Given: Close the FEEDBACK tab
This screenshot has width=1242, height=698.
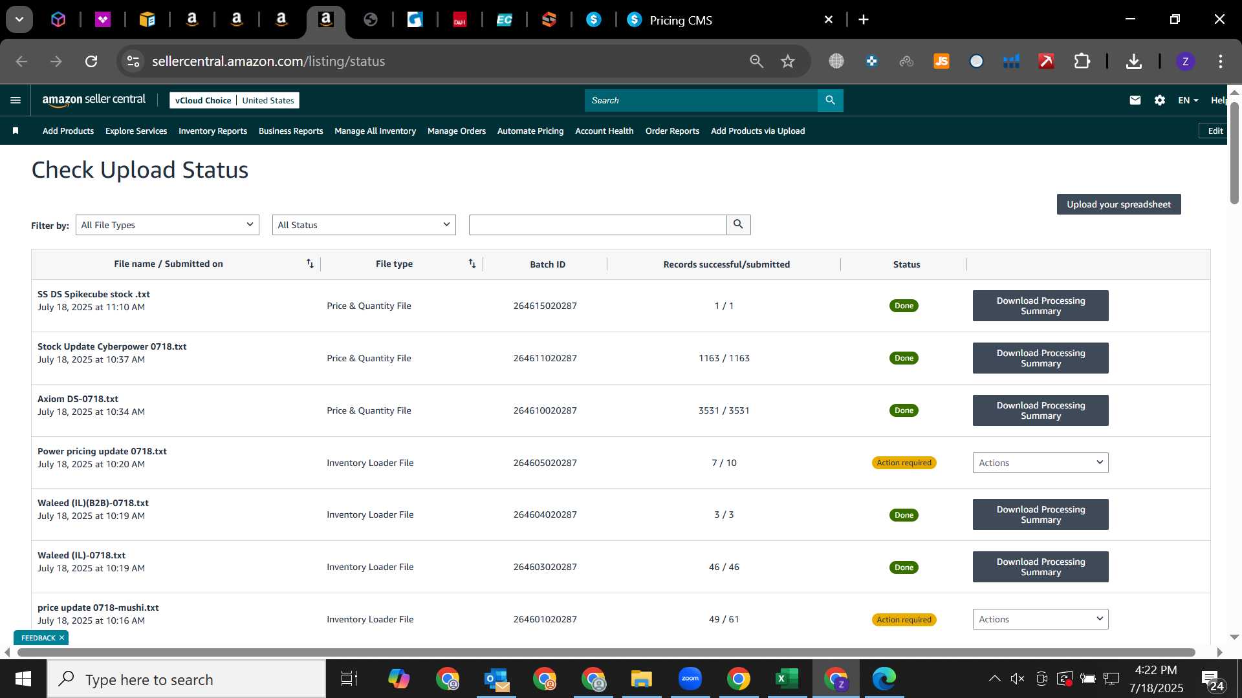Looking at the screenshot, I should point(61,638).
